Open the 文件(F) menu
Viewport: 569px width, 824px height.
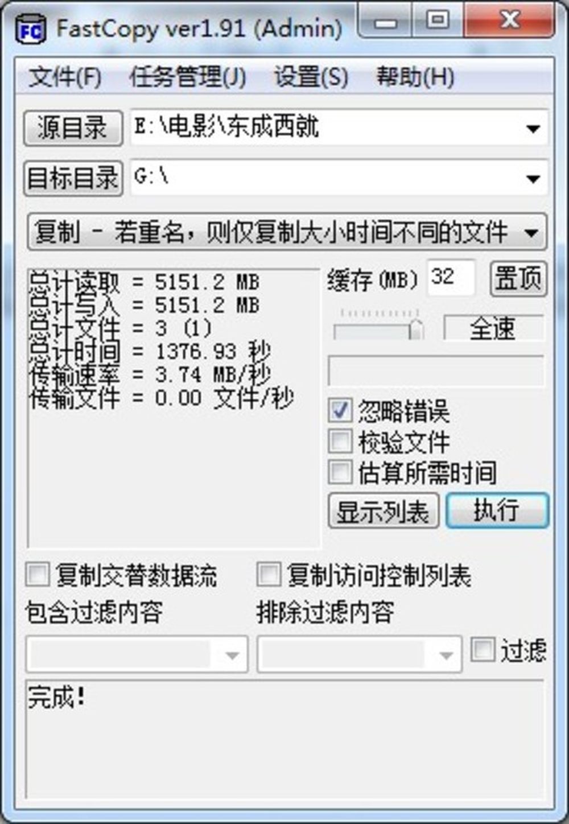point(65,76)
